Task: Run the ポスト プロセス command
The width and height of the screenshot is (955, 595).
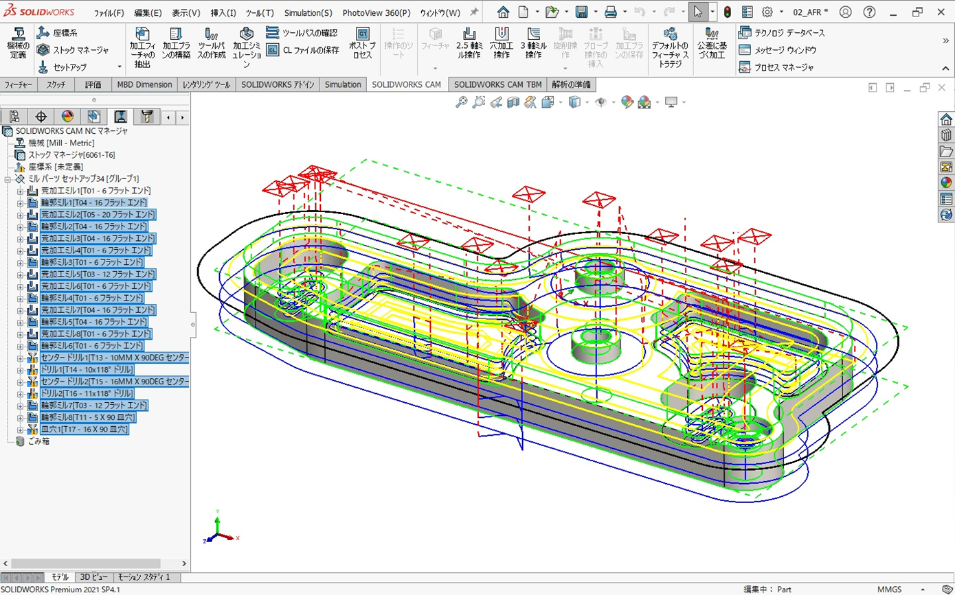Action: pyautogui.click(x=362, y=43)
